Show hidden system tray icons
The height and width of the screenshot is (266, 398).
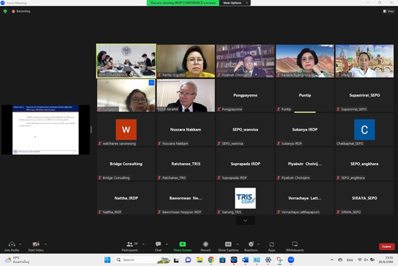331,260
